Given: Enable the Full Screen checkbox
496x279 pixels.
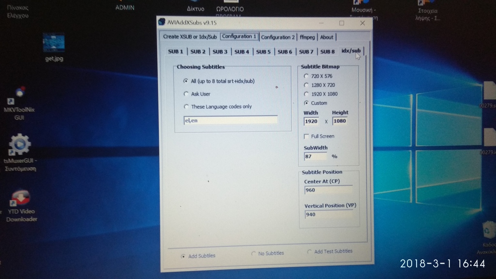Looking at the screenshot, I should tap(307, 136).
